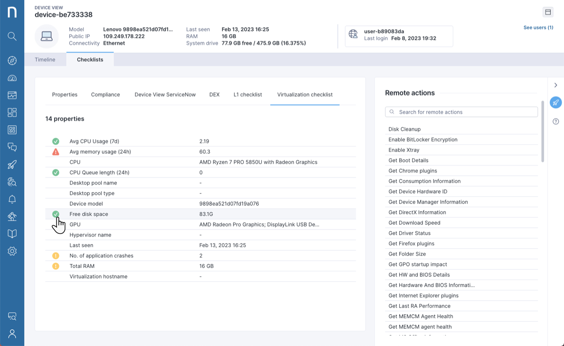Collapse the right panel with chevron arrow
The image size is (564, 346).
(x=556, y=85)
